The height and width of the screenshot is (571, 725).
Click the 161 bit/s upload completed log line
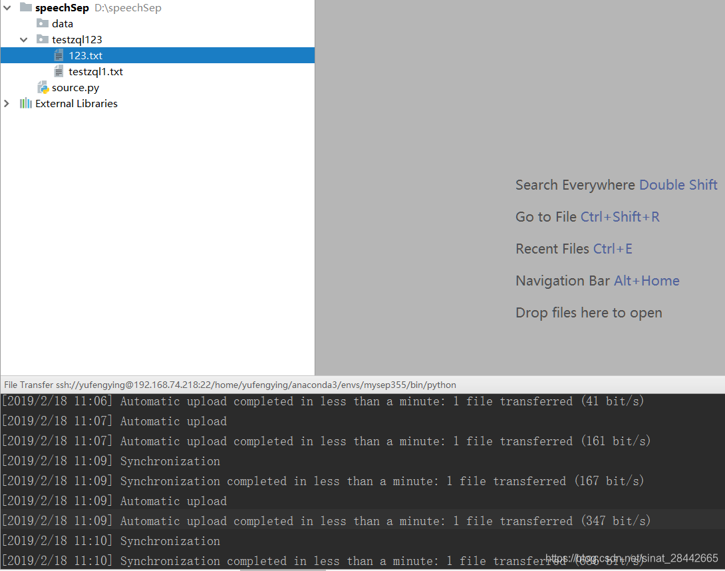pyautogui.click(x=326, y=441)
